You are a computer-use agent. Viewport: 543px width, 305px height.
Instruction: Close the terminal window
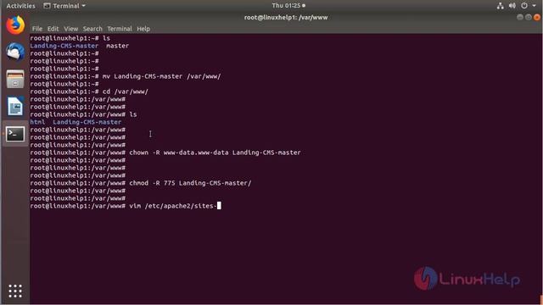[x=537, y=17]
